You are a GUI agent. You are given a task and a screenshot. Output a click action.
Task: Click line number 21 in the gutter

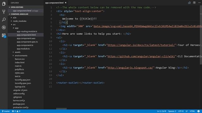click(x=50, y=83)
